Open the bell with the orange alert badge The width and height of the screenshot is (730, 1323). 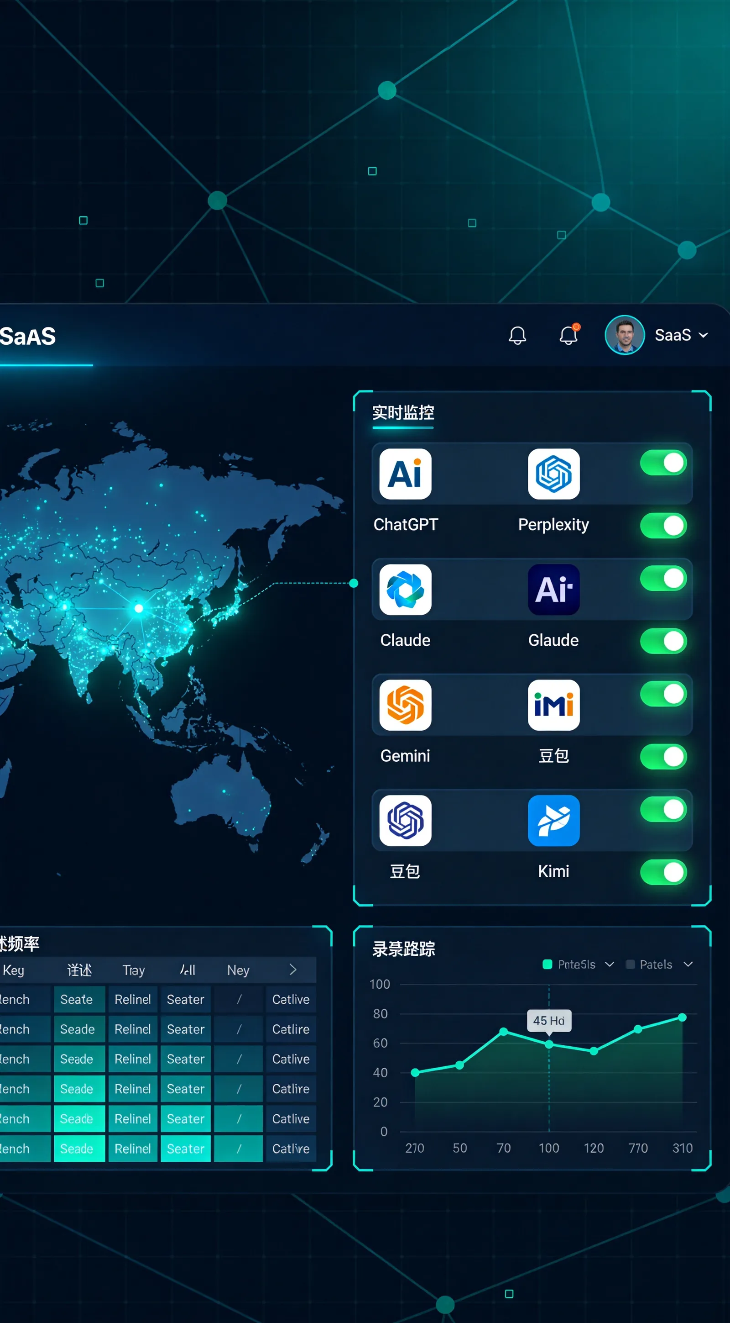[569, 335]
